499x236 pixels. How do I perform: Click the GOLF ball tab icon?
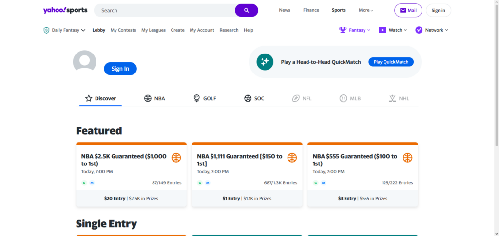tap(197, 98)
